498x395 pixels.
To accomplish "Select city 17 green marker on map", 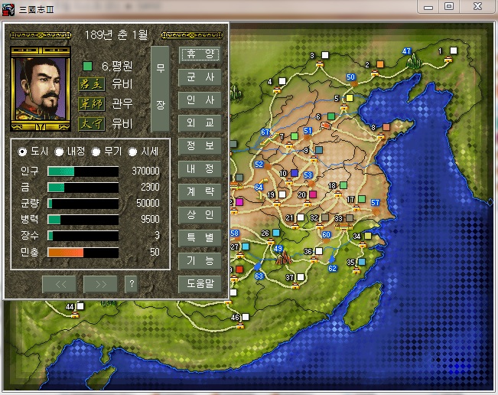I will click(362, 199).
